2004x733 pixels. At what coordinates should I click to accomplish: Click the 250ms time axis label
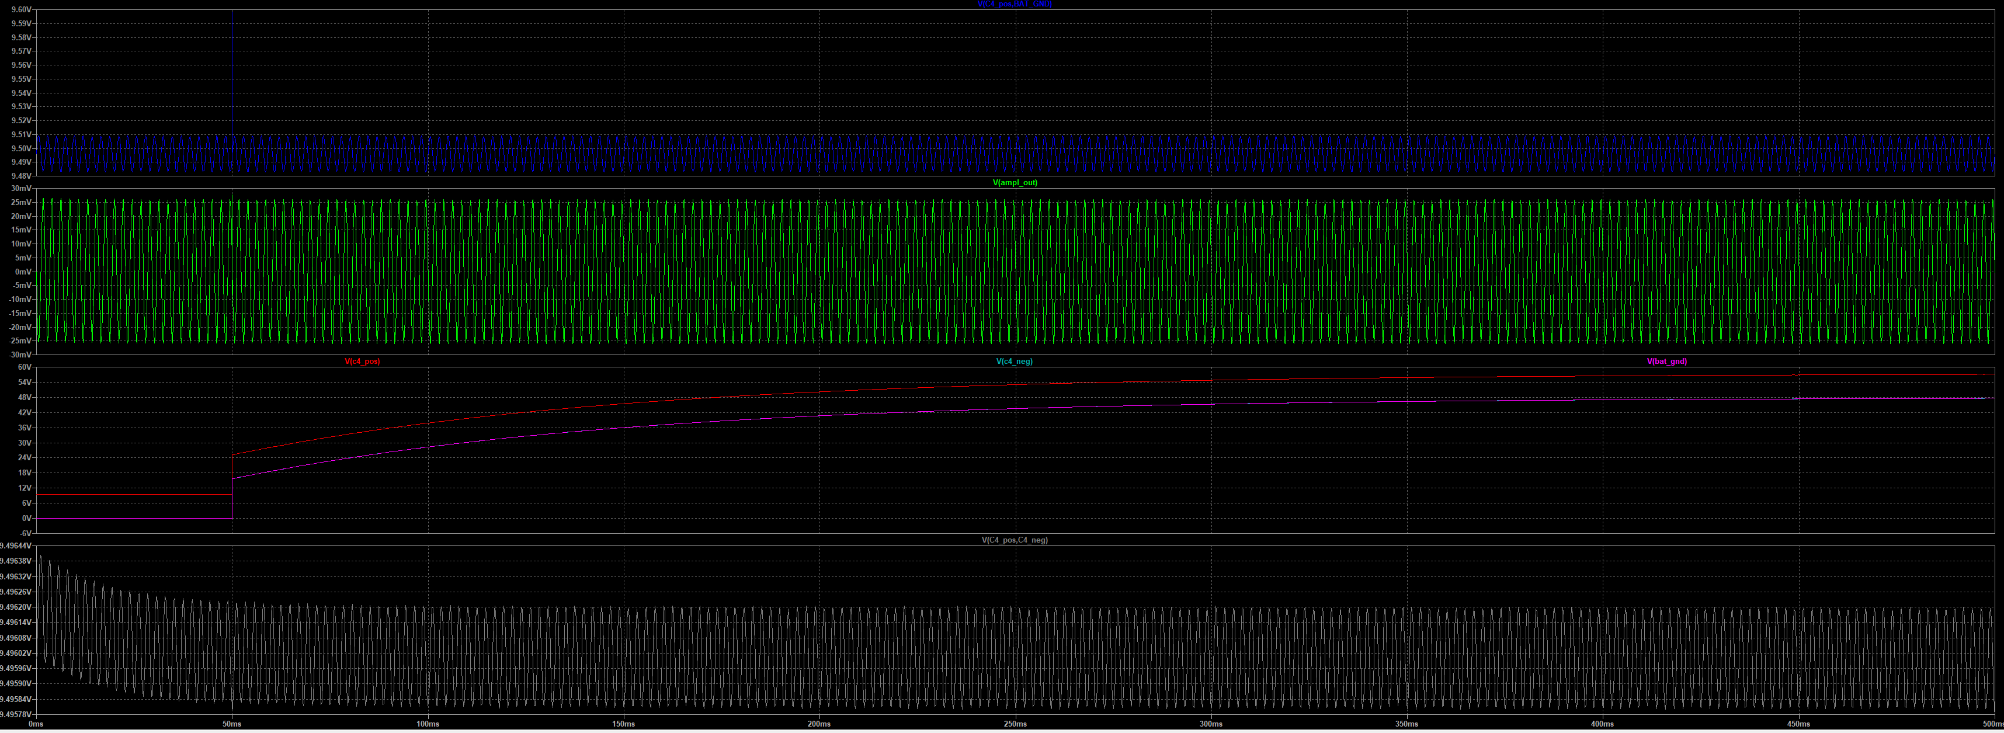tap(1015, 724)
